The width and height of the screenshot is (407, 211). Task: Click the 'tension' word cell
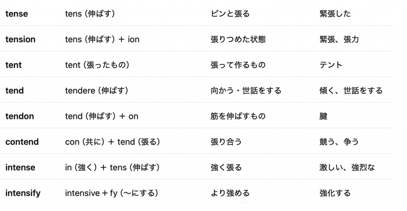(x=20, y=39)
